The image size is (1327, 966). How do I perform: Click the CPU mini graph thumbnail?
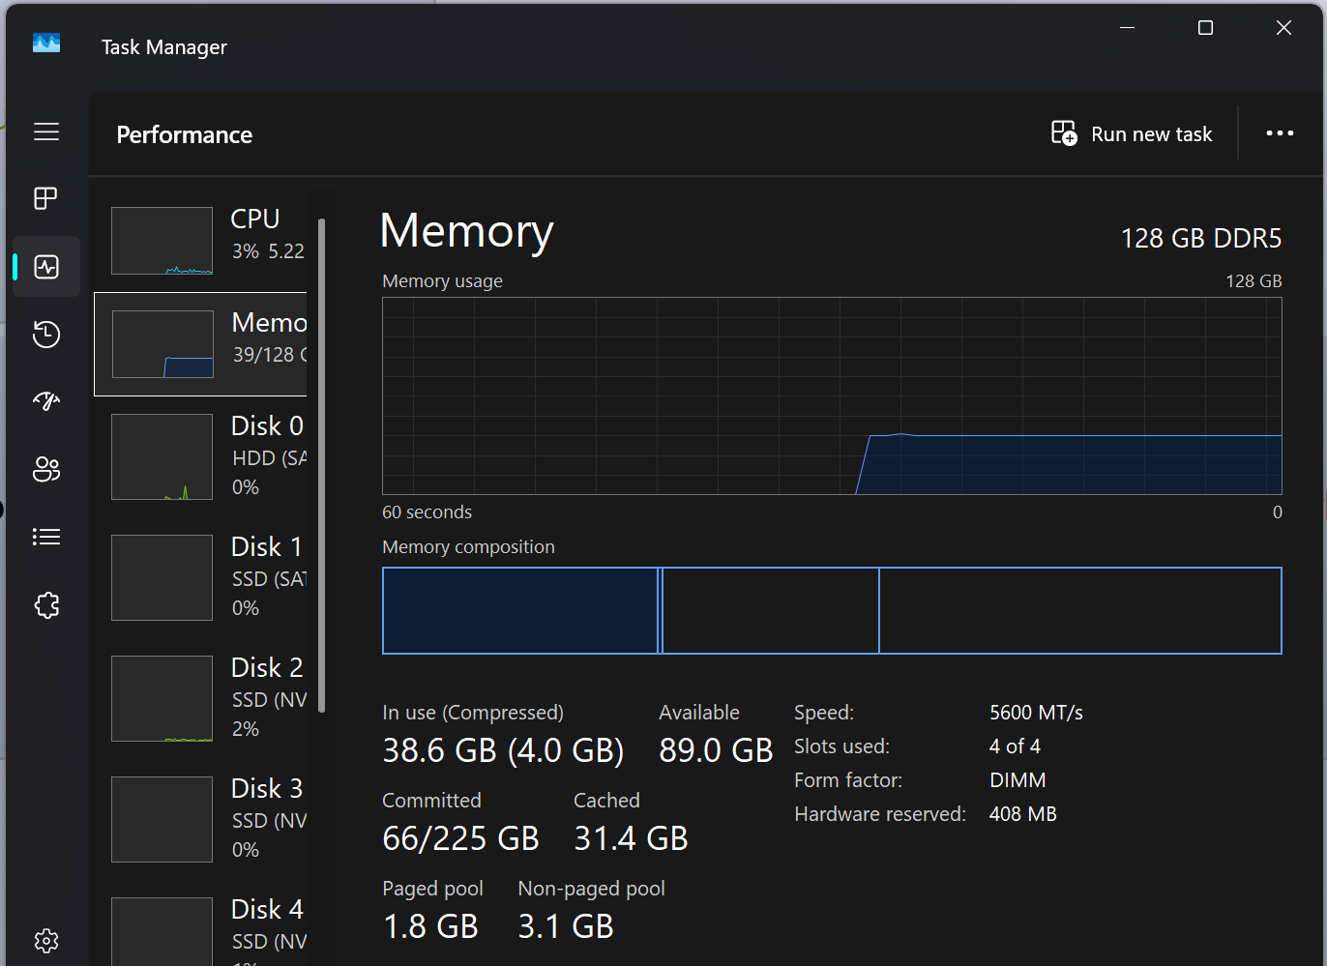tap(162, 241)
